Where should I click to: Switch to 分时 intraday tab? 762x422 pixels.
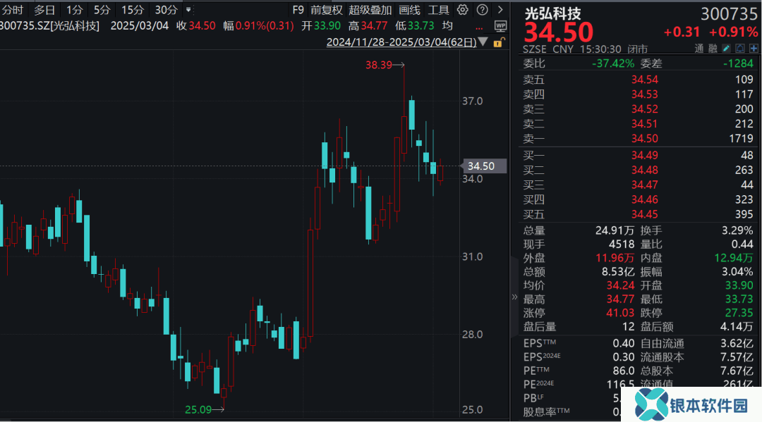13,10
